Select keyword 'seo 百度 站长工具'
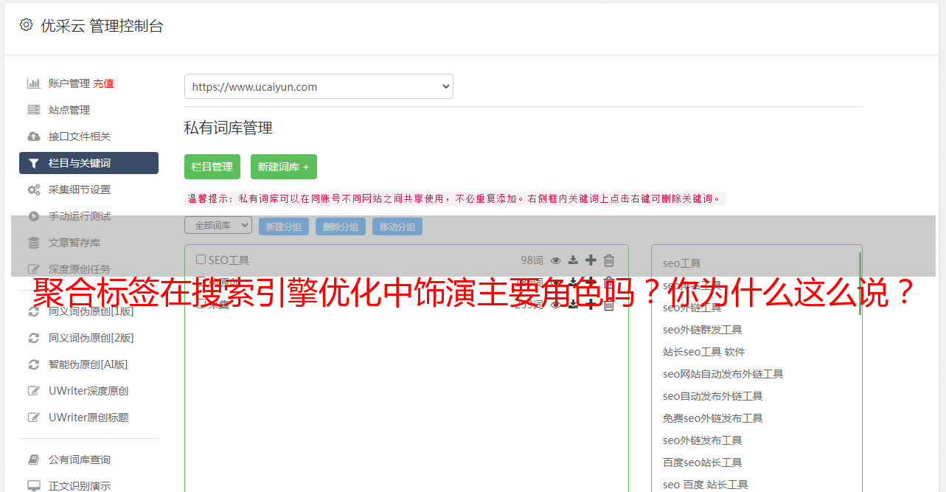This screenshot has height=492, width=946. pyautogui.click(x=706, y=485)
